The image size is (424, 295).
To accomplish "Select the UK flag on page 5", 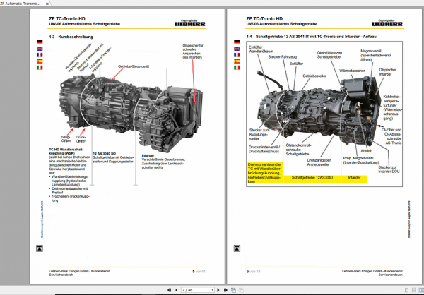I will click(40, 49).
